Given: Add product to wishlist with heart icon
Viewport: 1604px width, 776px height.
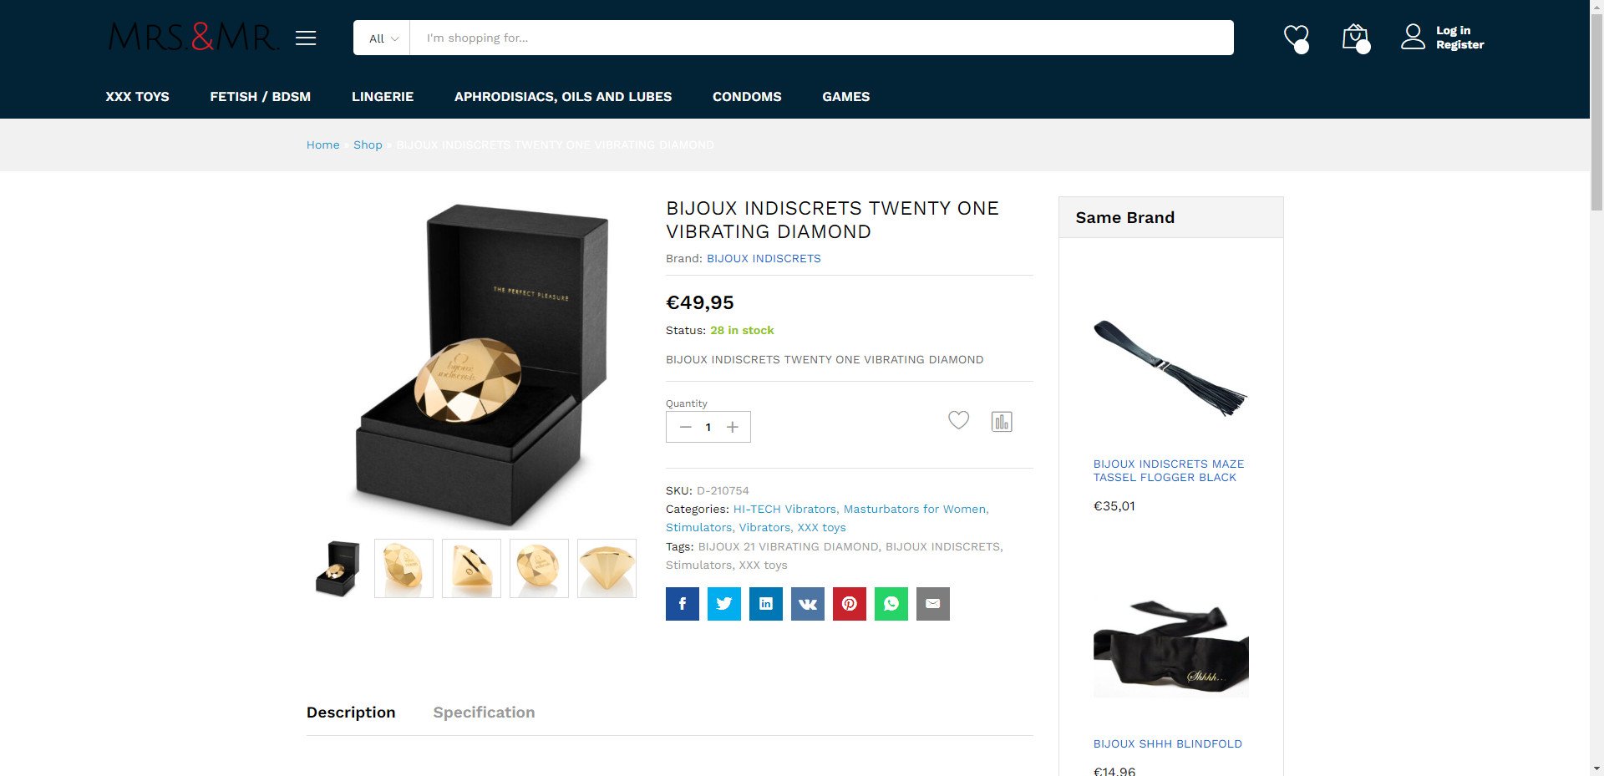Looking at the screenshot, I should click(x=958, y=420).
